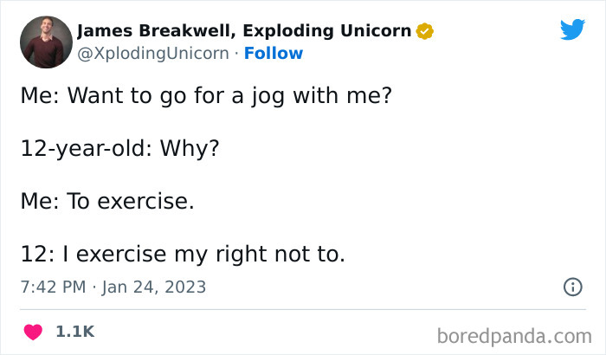Visit the boredpanda.com watermark
The height and width of the screenshot is (355, 606).
(x=514, y=336)
